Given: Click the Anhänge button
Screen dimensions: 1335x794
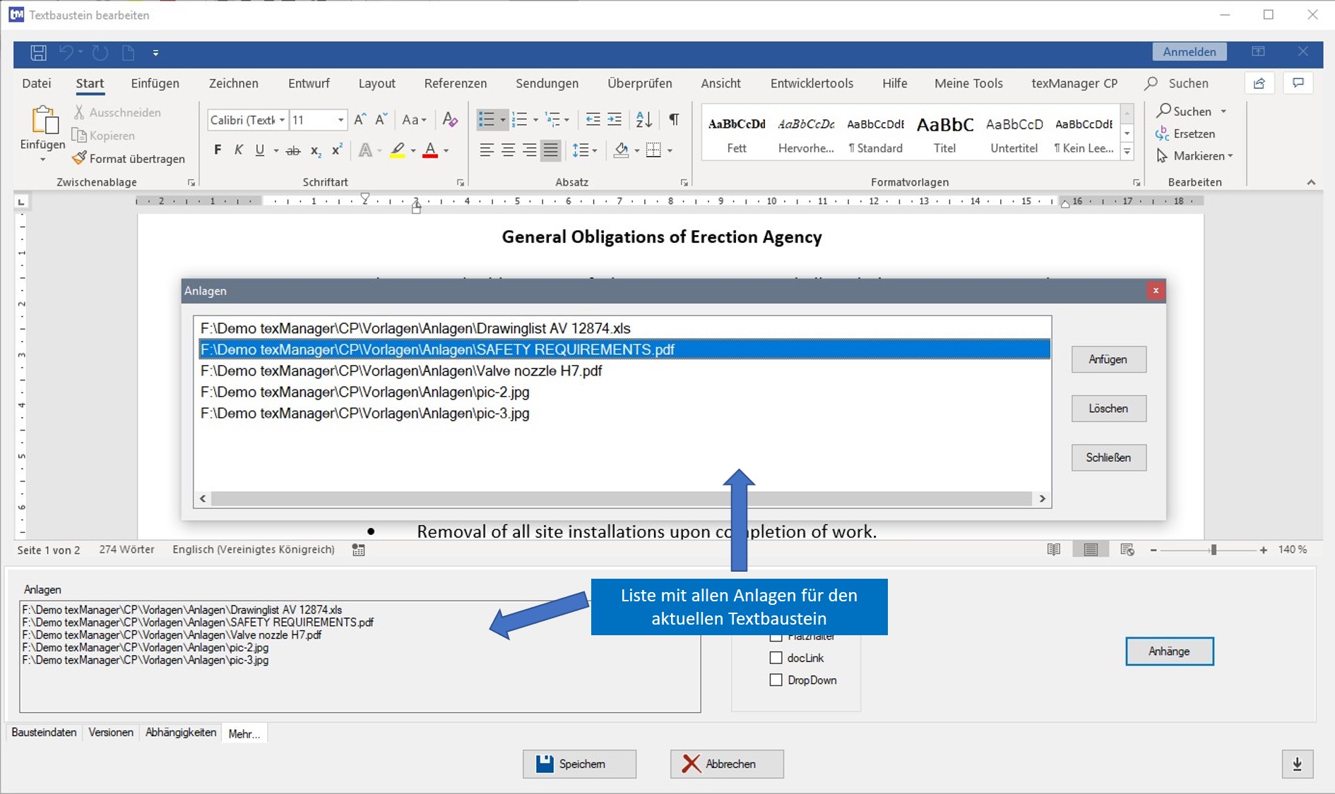Looking at the screenshot, I should coord(1169,651).
